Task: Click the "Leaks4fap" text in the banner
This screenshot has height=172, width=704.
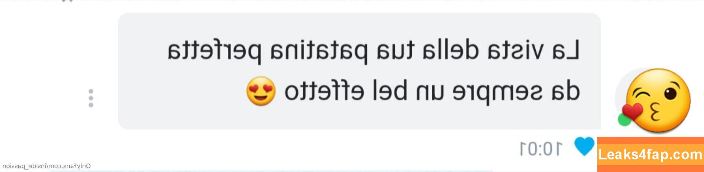Action: (x=628, y=154)
